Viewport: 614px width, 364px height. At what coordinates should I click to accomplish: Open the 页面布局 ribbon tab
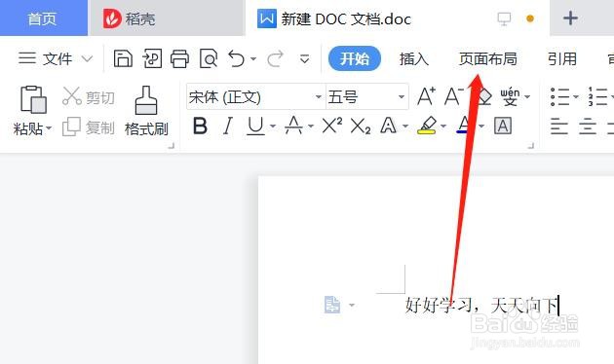(488, 59)
